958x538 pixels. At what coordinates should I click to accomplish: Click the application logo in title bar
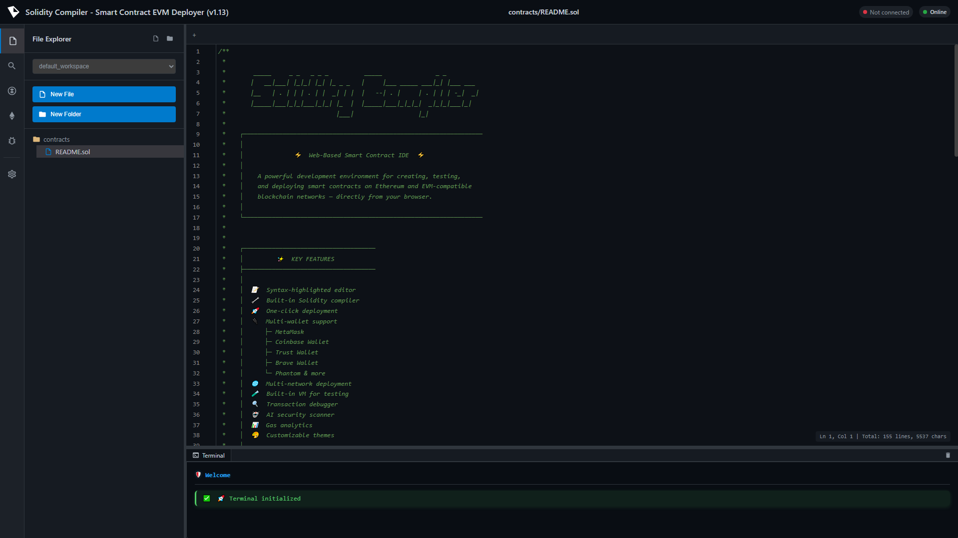point(13,12)
